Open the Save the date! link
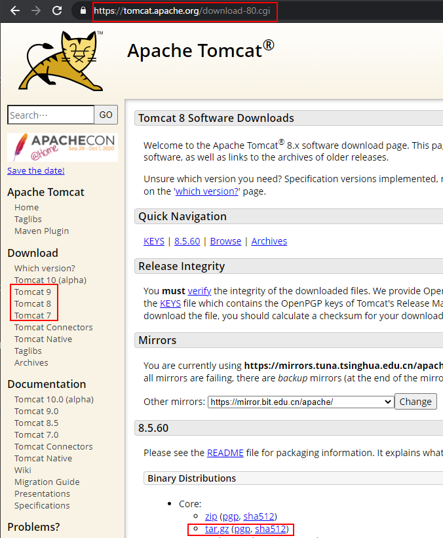This screenshot has width=443, height=538. [x=36, y=170]
